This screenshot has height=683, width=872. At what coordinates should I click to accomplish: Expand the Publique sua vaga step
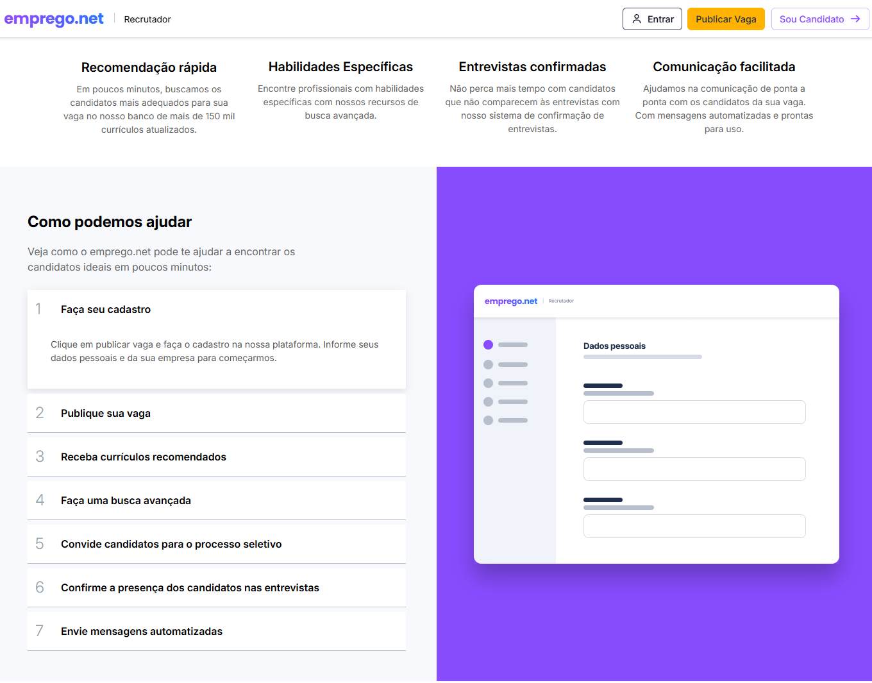coord(217,413)
